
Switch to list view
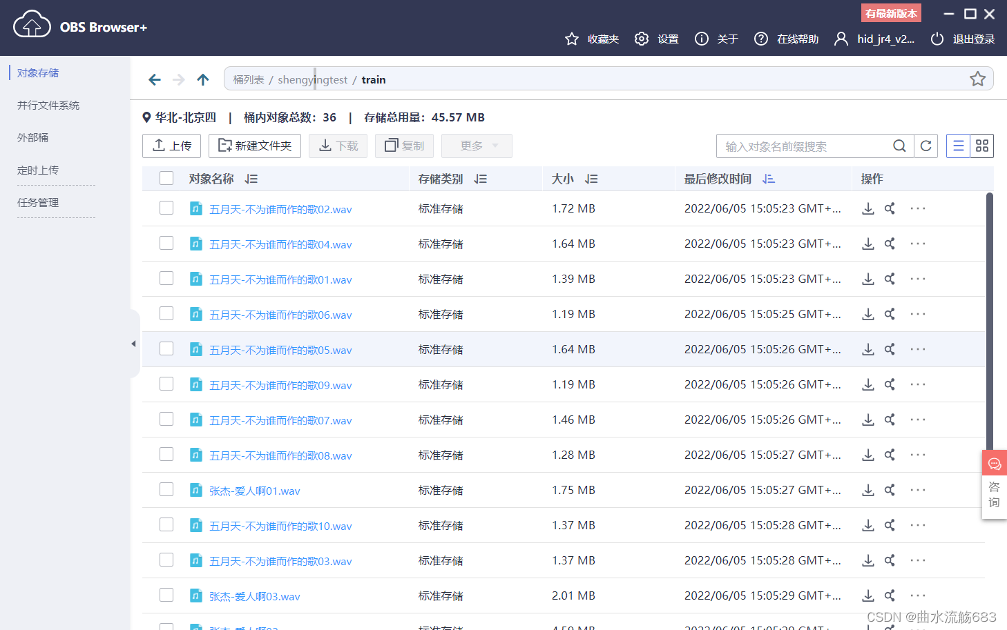tap(958, 146)
